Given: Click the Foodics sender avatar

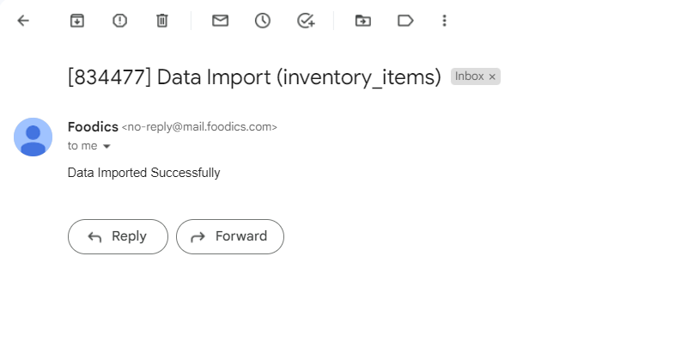Looking at the screenshot, I should click(33, 137).
